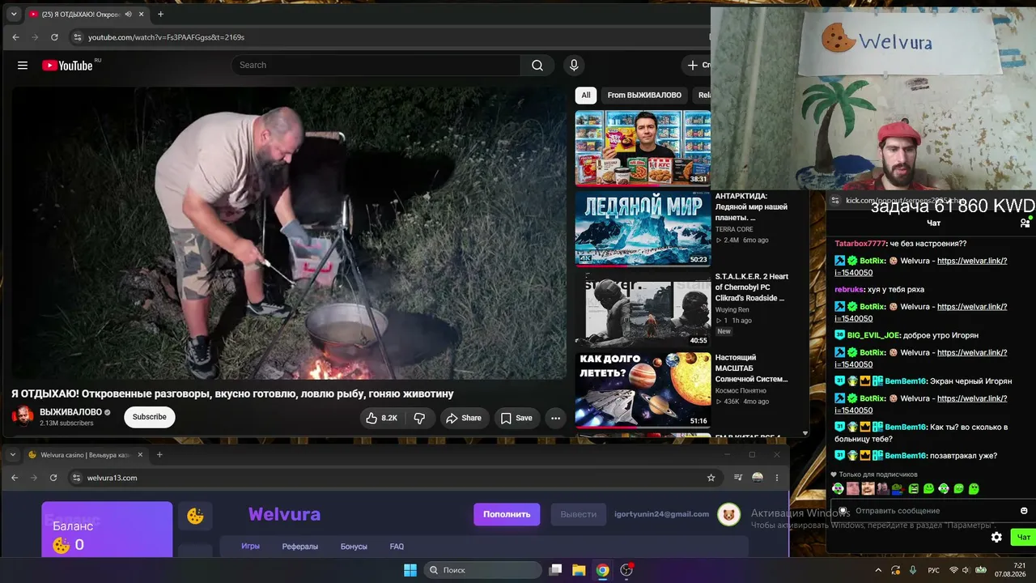This screenshot has height=583, width=1036.
Task: Focus the YouTube Search field
Action: coord(376,66)
